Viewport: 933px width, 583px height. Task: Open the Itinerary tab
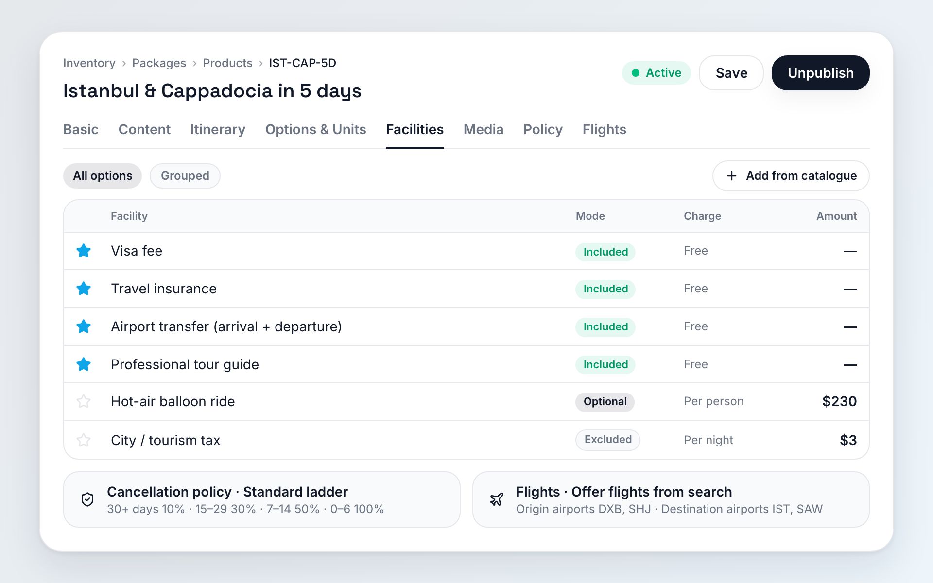pyautogui.click(x=218, y=129)
